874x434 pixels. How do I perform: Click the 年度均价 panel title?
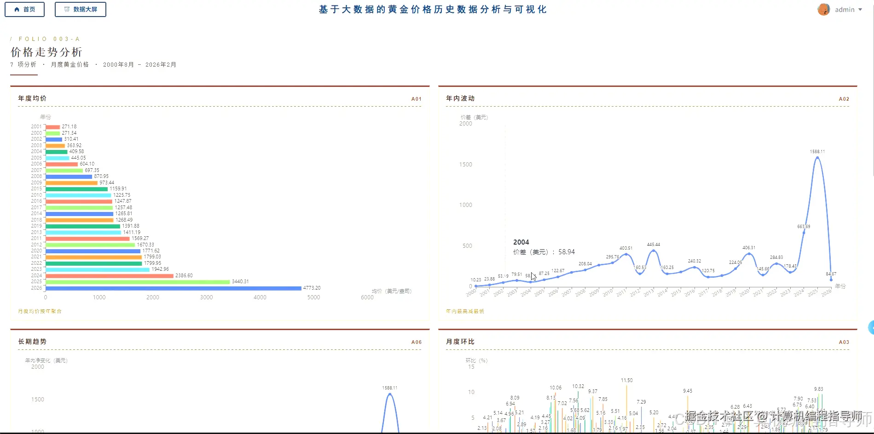click(32, 98)
